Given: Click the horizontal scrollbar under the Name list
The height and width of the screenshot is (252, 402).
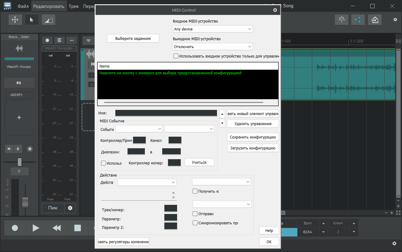Looking at the screenshot, I should click(184, 103).
